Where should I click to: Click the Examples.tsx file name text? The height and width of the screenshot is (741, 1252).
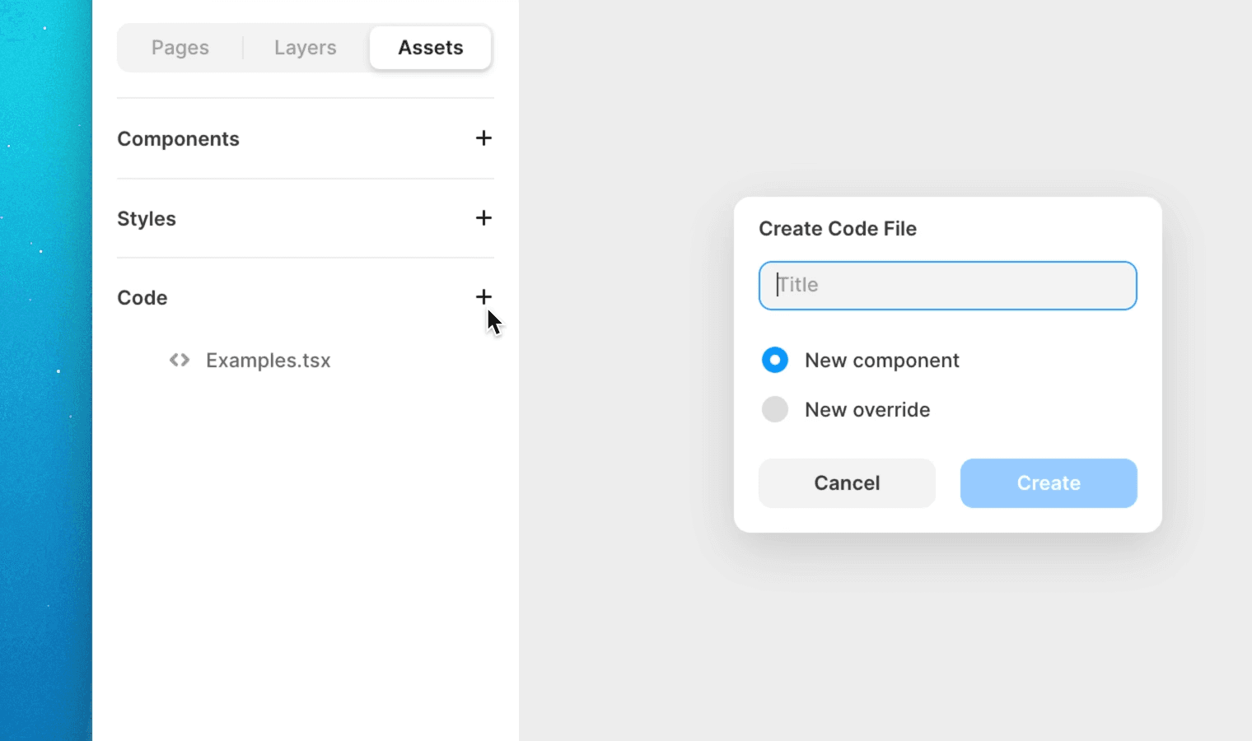[268, 360]
